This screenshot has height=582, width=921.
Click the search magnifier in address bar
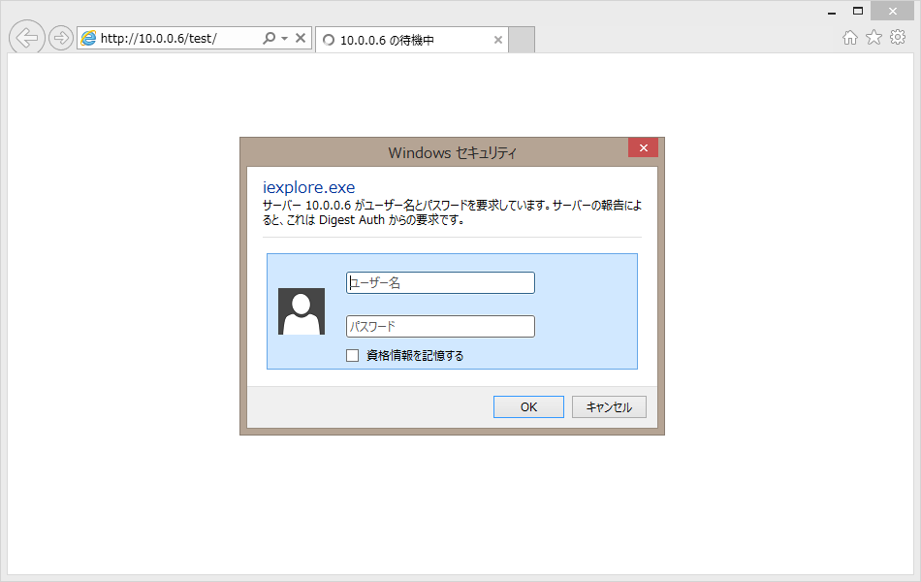270,39
